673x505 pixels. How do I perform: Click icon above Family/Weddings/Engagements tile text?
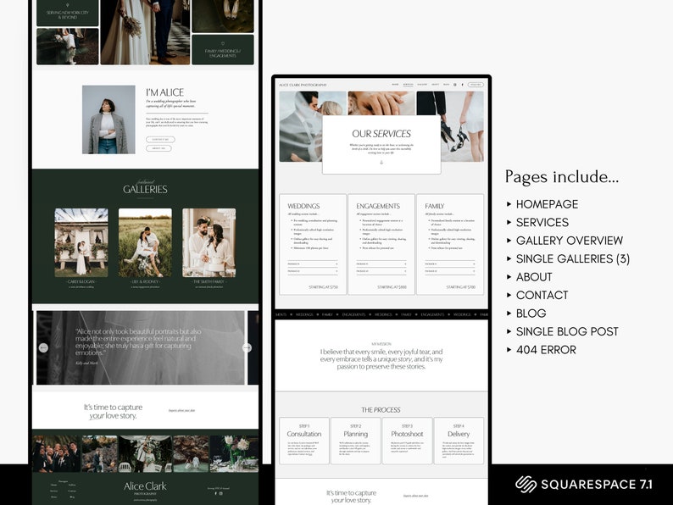(223, 43)
